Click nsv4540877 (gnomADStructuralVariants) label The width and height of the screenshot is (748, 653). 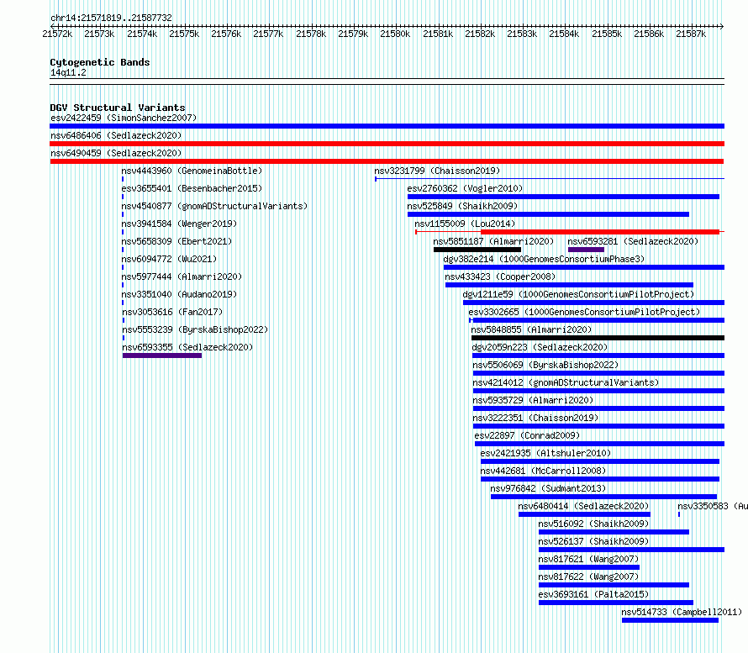(x=214, y=206)
